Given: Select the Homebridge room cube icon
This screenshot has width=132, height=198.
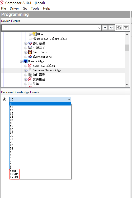Looking at the screenshot, I should click(x=26, y=61).
